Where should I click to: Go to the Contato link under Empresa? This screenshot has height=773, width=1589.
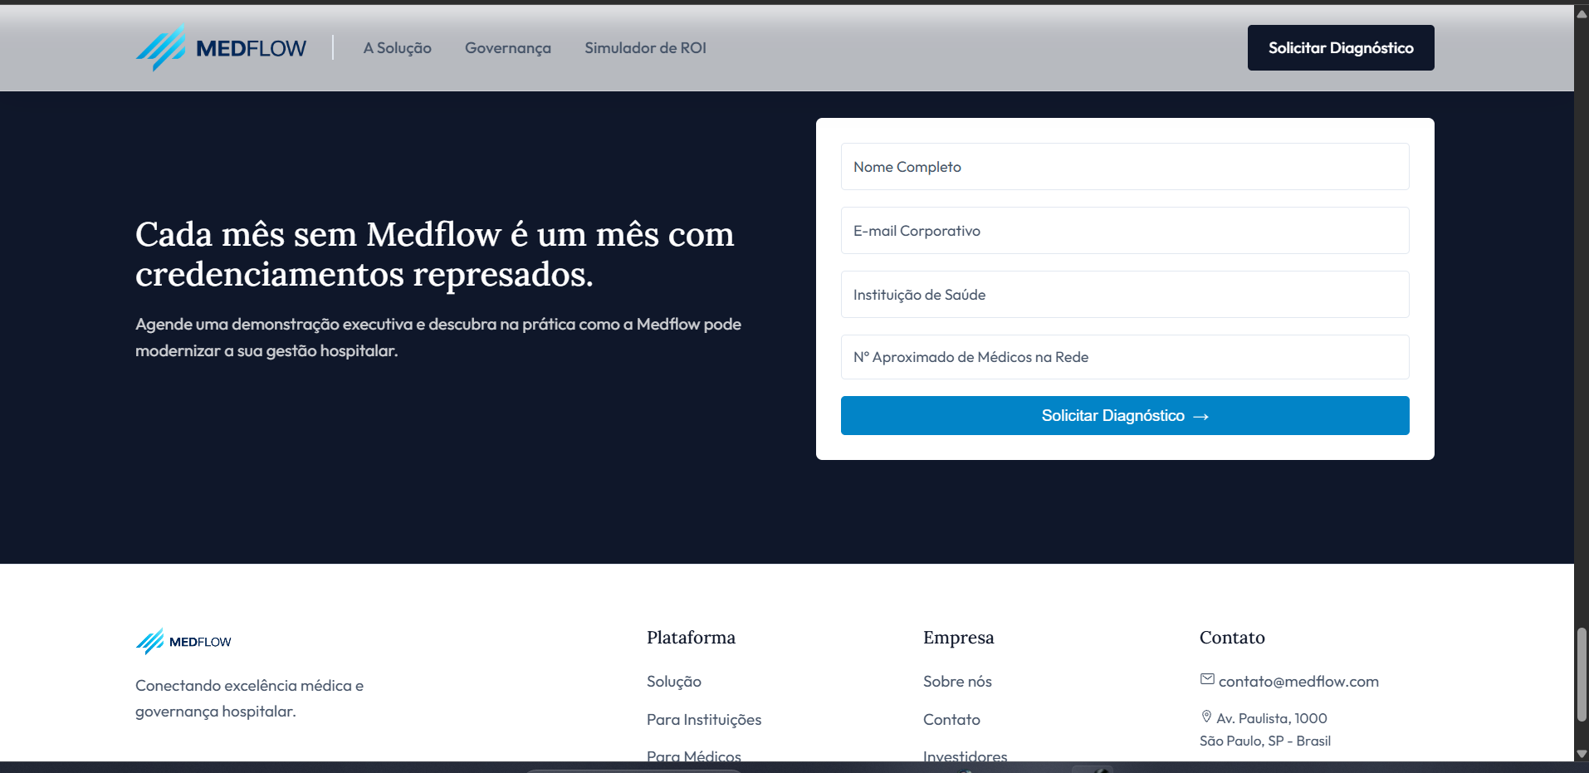[951, 720]
